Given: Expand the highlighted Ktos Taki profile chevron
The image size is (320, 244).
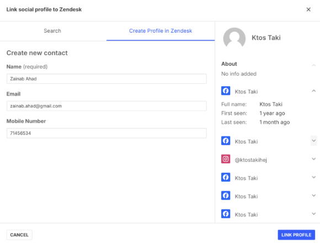Looking at the screenshot, I should tap(314, 141).
